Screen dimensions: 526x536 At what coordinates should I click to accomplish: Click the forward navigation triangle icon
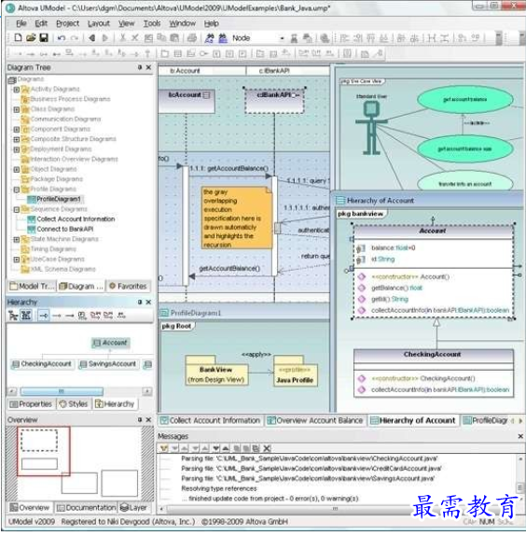[x=105, y=38]
